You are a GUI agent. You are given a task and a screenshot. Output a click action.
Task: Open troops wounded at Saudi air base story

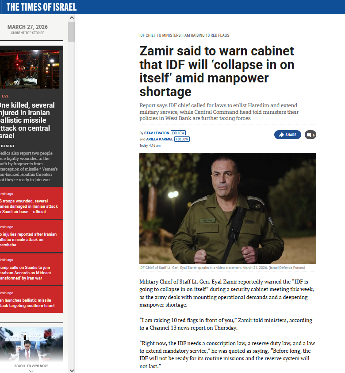tap(29, 206)
